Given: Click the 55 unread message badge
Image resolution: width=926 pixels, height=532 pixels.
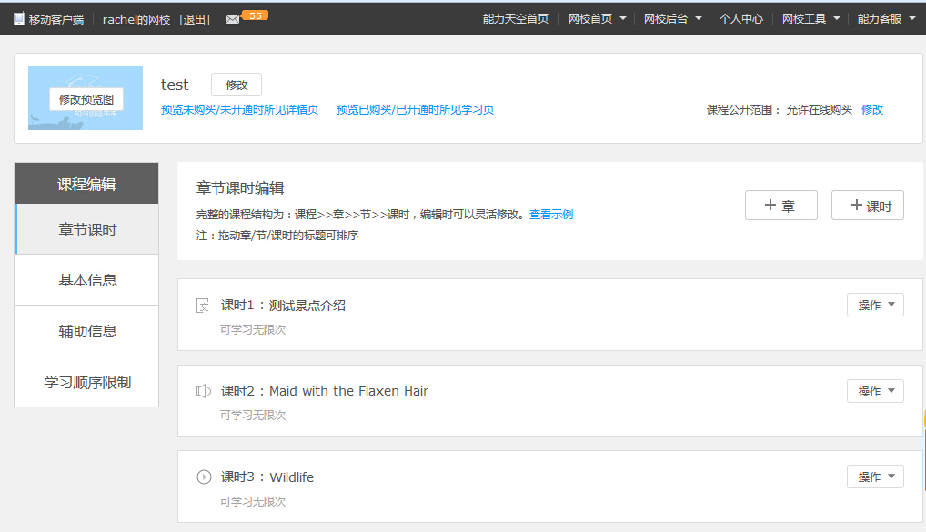Looking at the screenshot, I should pyautogui.click(x=256, y=15).
